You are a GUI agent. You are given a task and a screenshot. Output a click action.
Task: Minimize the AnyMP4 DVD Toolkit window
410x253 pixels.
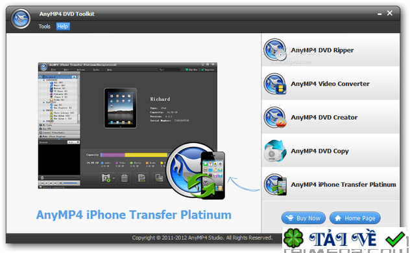[380, 14]
